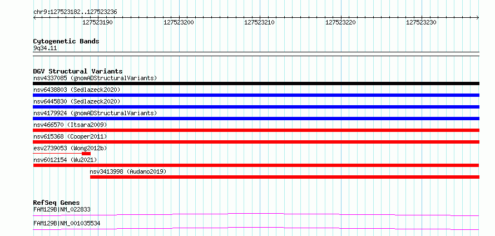The height and width of the screenshot is (236, 495).
Task: Click the magenta FAM129B NM_022833 gene line
Action: (256, 214)
